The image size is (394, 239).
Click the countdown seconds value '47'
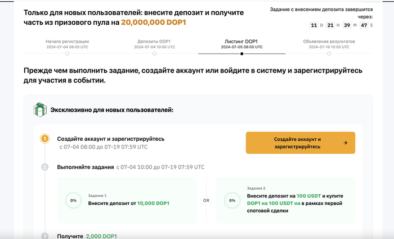pos(364,25)
